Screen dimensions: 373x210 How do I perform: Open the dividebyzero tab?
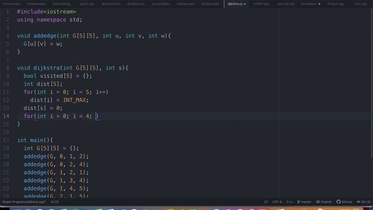coord(136,4)
